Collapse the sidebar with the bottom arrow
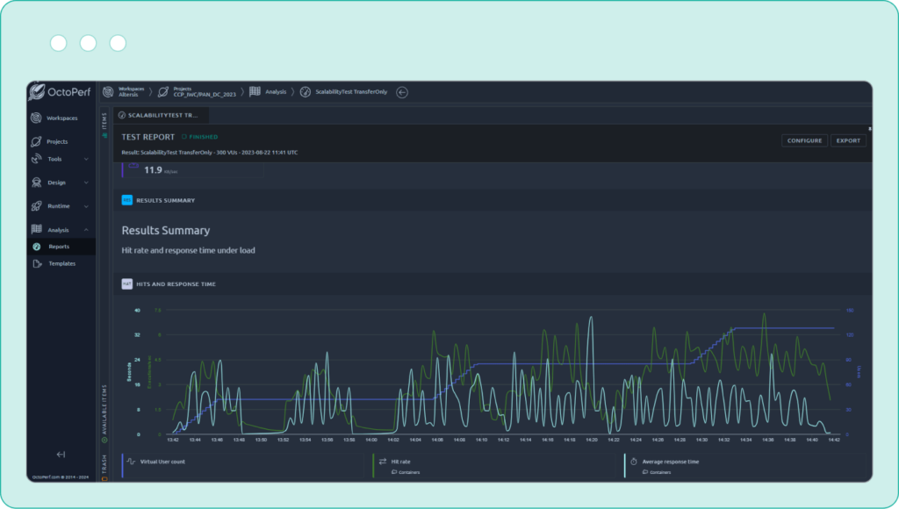Screen dimensions: 899x509 pyautogui.click(x=61, y=454)
